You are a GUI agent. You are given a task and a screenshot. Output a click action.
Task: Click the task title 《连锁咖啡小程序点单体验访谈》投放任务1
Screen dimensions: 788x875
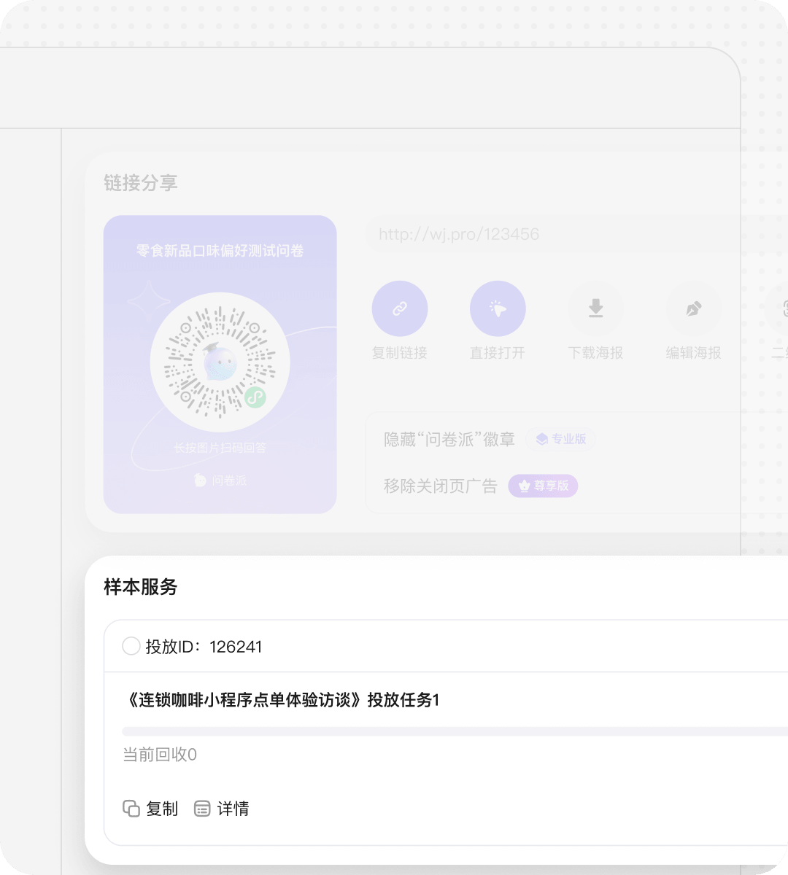coord(281,700)
